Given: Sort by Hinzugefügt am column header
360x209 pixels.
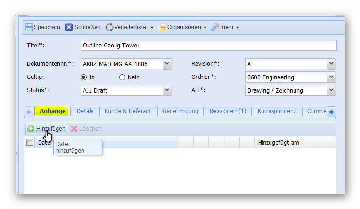Looking at the screenshot, I should point(278,143).
